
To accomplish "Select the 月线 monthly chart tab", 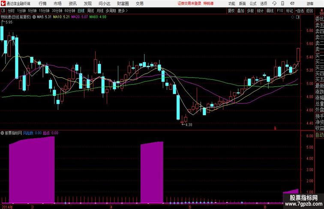I will coord(100,11).
